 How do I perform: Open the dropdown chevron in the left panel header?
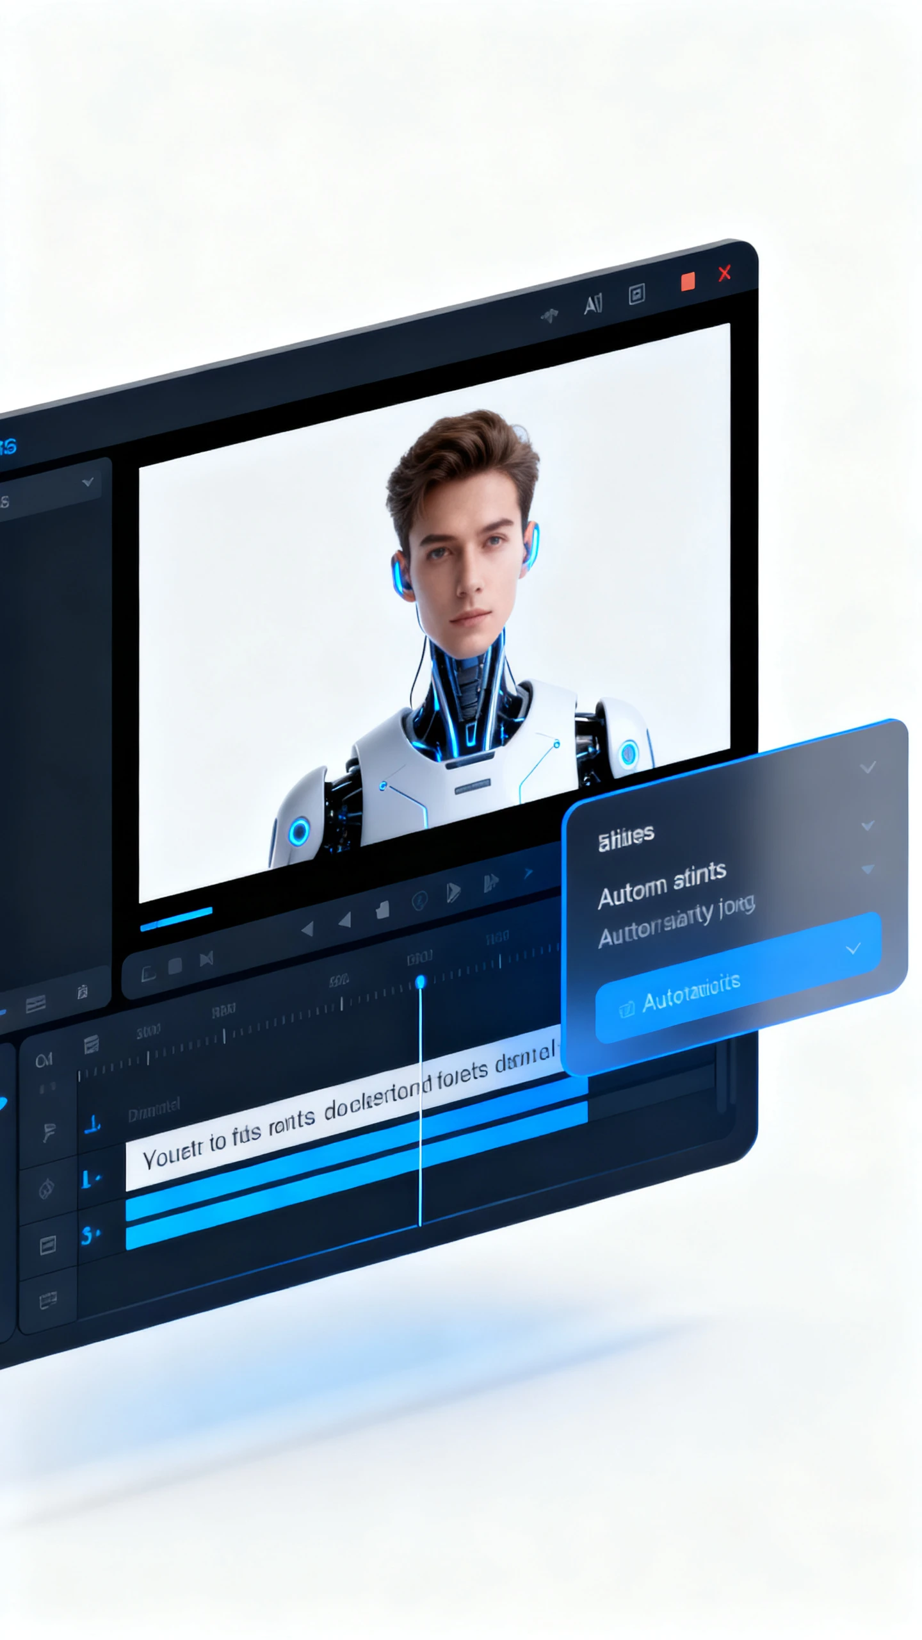point(88,482)
